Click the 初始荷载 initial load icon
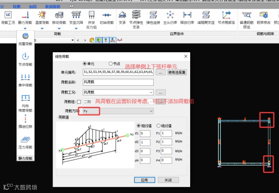This screenshot has width=279, height=193. [107, 15]
